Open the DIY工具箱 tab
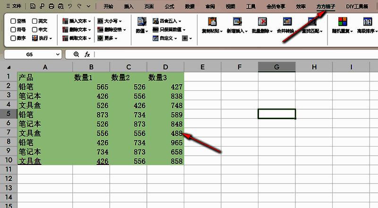 357,7
